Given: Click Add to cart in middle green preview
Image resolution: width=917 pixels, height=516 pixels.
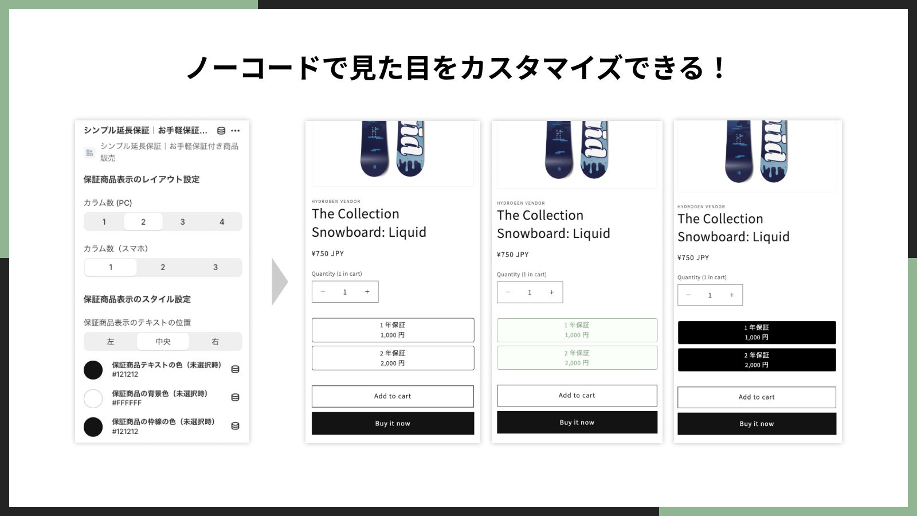Looking at the screenshot, I should (577, 396).
